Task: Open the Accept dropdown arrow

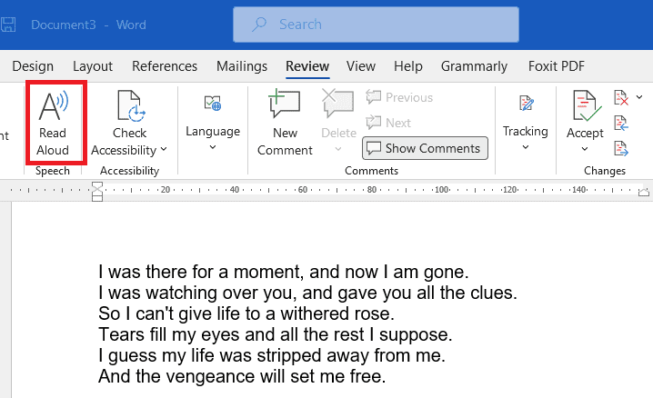Action: 585,148
